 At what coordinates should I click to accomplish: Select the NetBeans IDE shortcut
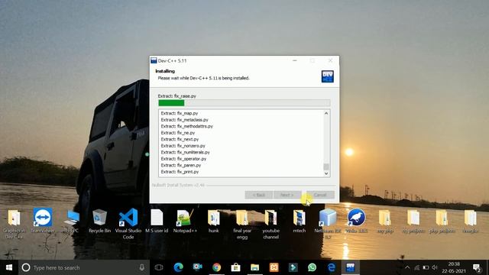[328, 224]
